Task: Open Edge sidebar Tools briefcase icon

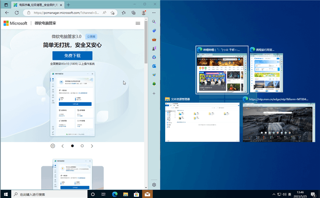Action: pos(154,40)
